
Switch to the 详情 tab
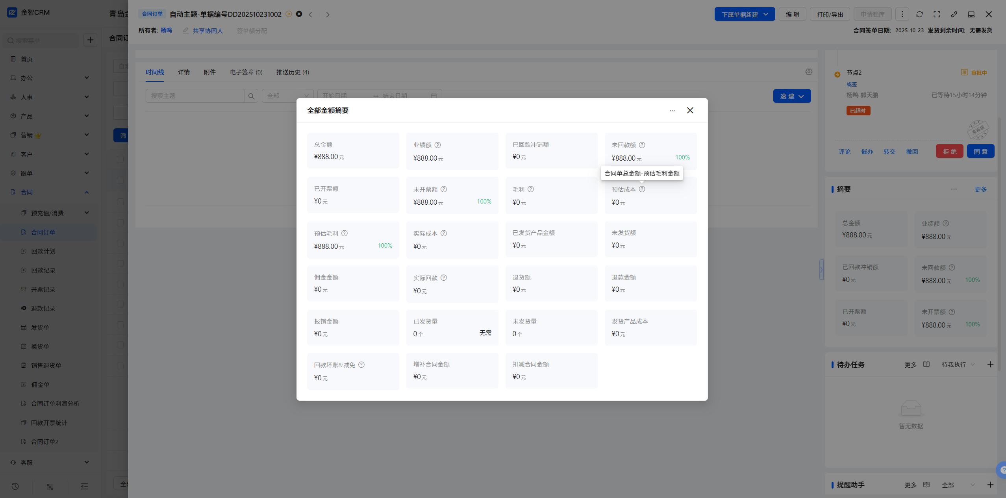pyautogui.click(x=184, y=72)
